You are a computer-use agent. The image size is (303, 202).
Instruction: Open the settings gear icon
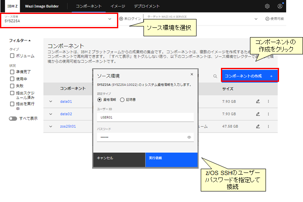[x=267, y=6]
